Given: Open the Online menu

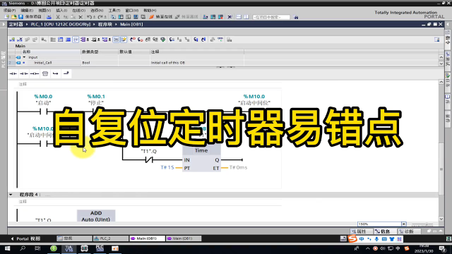Looking at the screenshot, I should [x=78, y=11].
